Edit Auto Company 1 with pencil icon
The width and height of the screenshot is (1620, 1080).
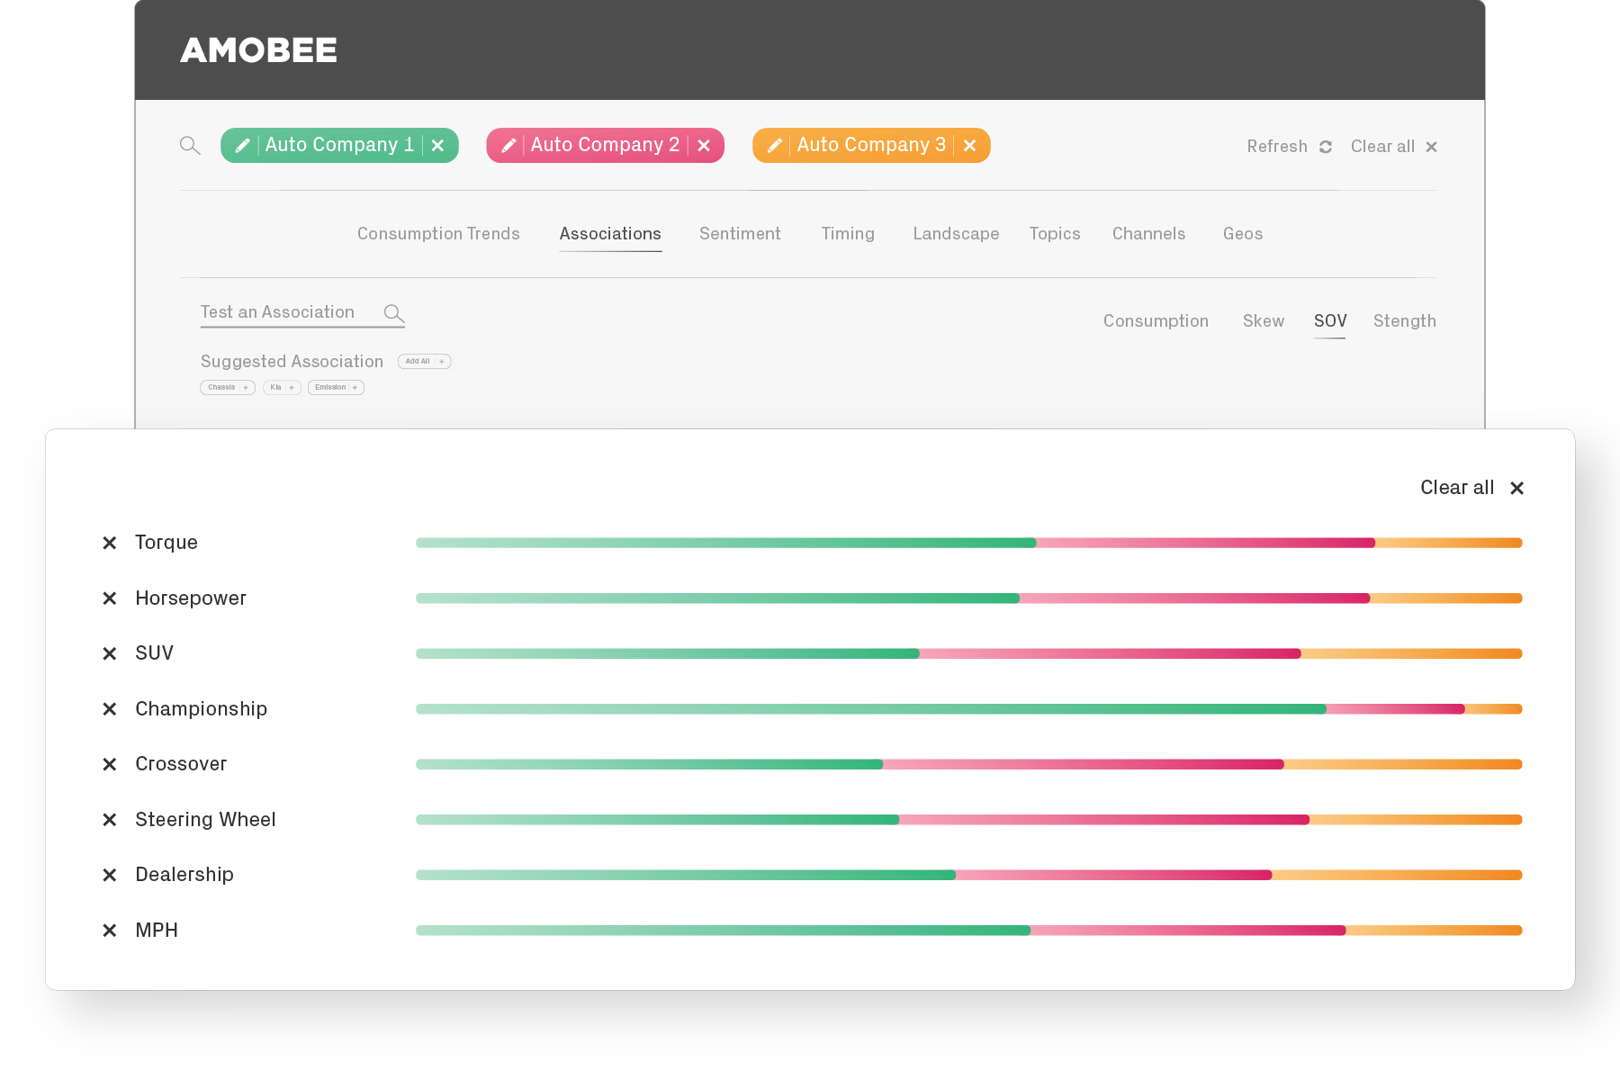[242, 145]
